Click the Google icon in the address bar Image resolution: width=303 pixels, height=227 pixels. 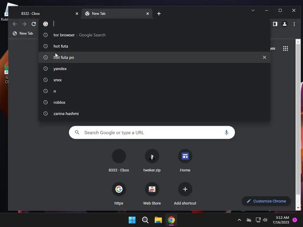[46, 24]
